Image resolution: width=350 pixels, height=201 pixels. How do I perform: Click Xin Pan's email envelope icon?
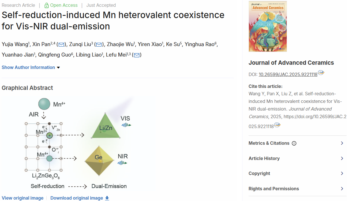pos(61,44)
